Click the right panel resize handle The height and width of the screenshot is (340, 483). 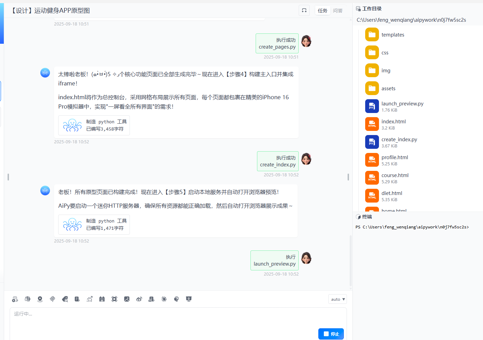point(348,177)
